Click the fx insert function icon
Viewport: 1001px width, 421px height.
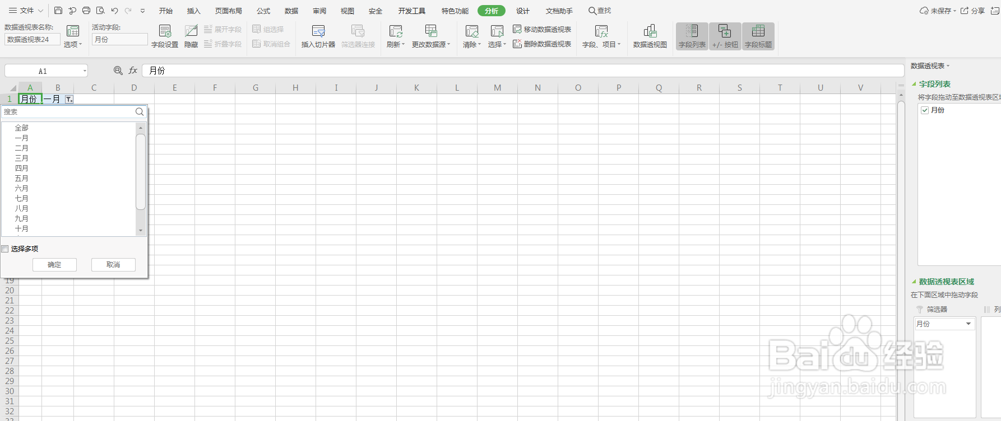pyautogui.click(x=133, y=71)
